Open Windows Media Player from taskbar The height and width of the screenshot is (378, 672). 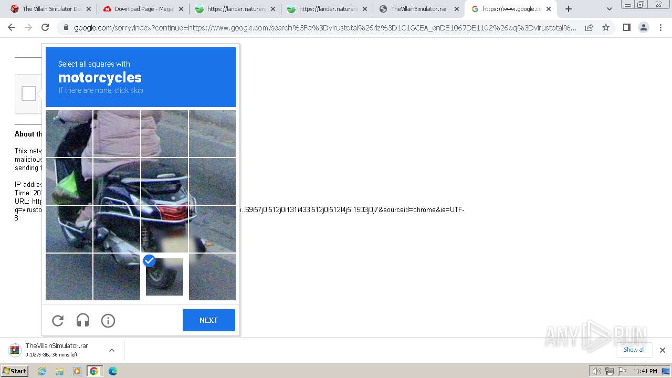(77, 371)
